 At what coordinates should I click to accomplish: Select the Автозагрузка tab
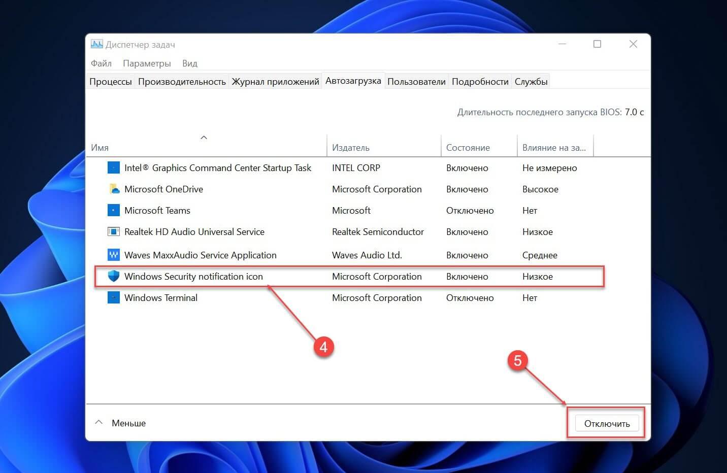[x=353, y=80]
